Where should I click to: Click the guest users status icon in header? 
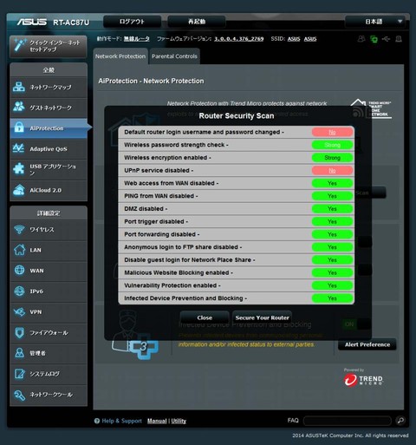tap(361, 39)
